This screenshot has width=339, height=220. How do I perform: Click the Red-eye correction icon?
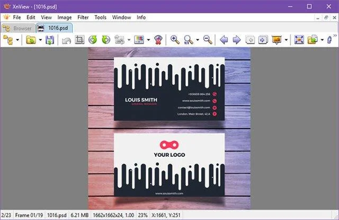pyautogui.click(x=158, y=40)
